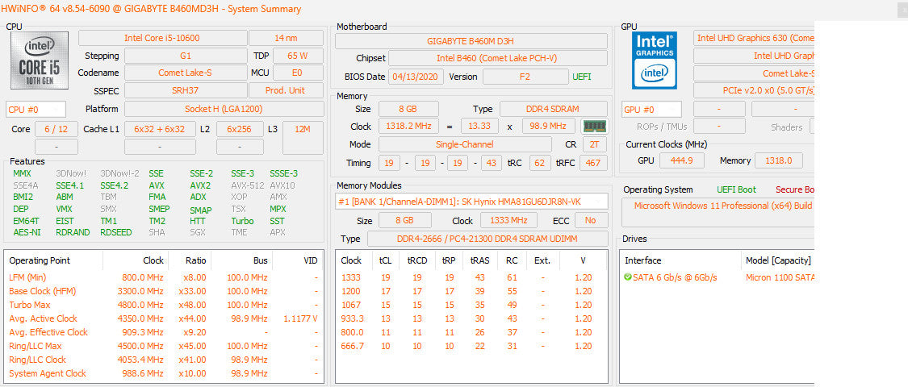908x387 pixels.
Task: Select the 1200 clock timing row
Action: 471,291
